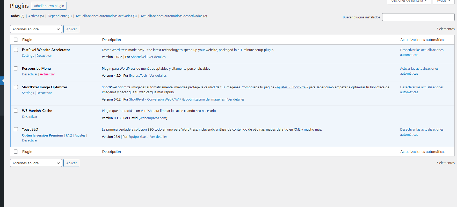Image resolution: width=457 pixels, height=207 pixels.
Task: Open bottom 'Acciones en lote' dropdown
Action: pos(36,163)
